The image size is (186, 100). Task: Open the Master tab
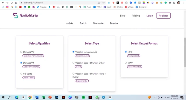tap(114, 23)
